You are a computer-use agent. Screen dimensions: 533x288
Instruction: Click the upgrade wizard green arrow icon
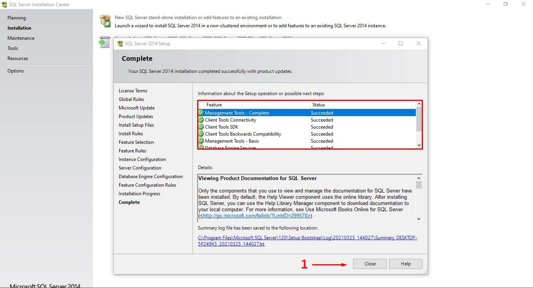(x=105, y=42)
